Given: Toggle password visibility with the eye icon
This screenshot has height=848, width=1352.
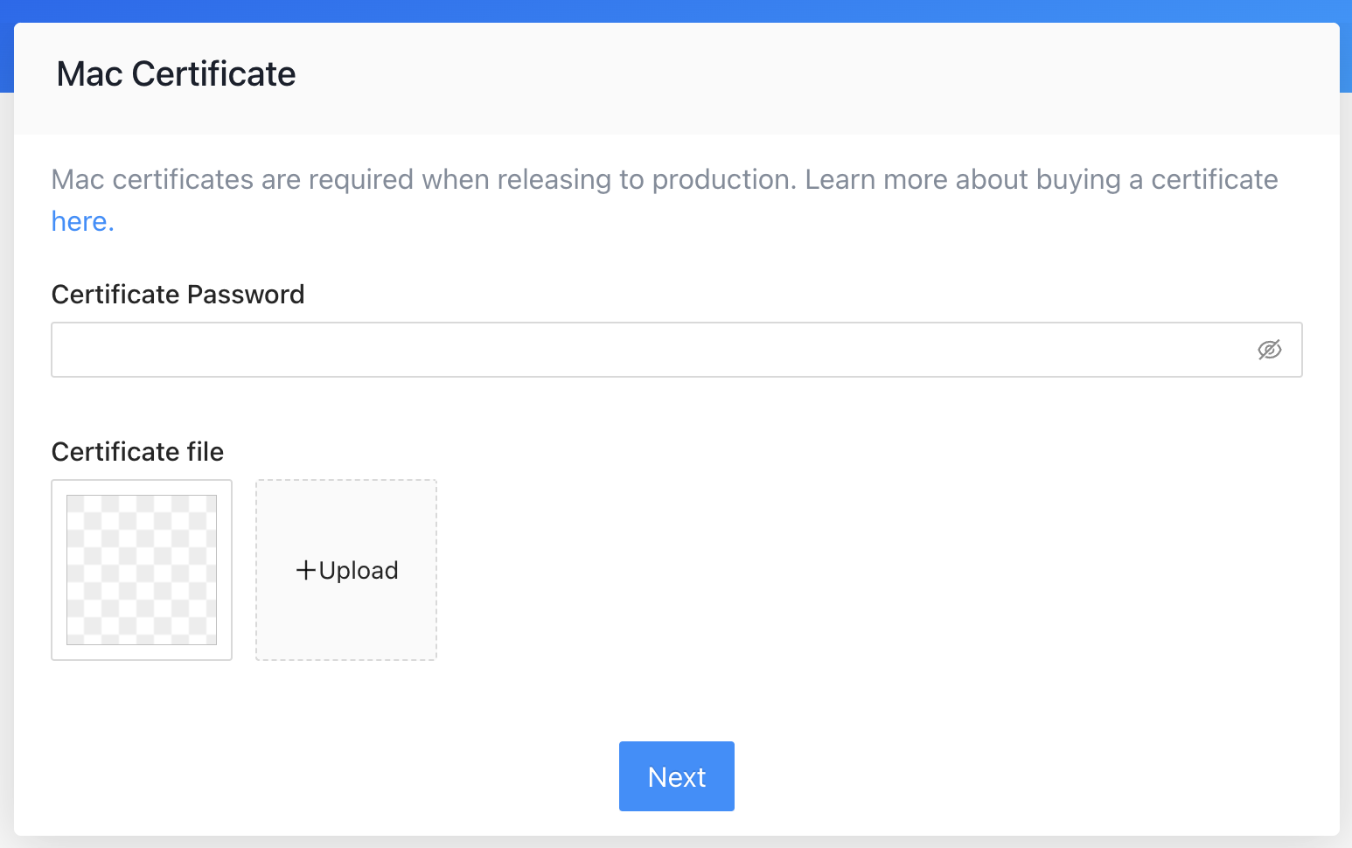Looking at the screenshot, I should (1269, 350).
